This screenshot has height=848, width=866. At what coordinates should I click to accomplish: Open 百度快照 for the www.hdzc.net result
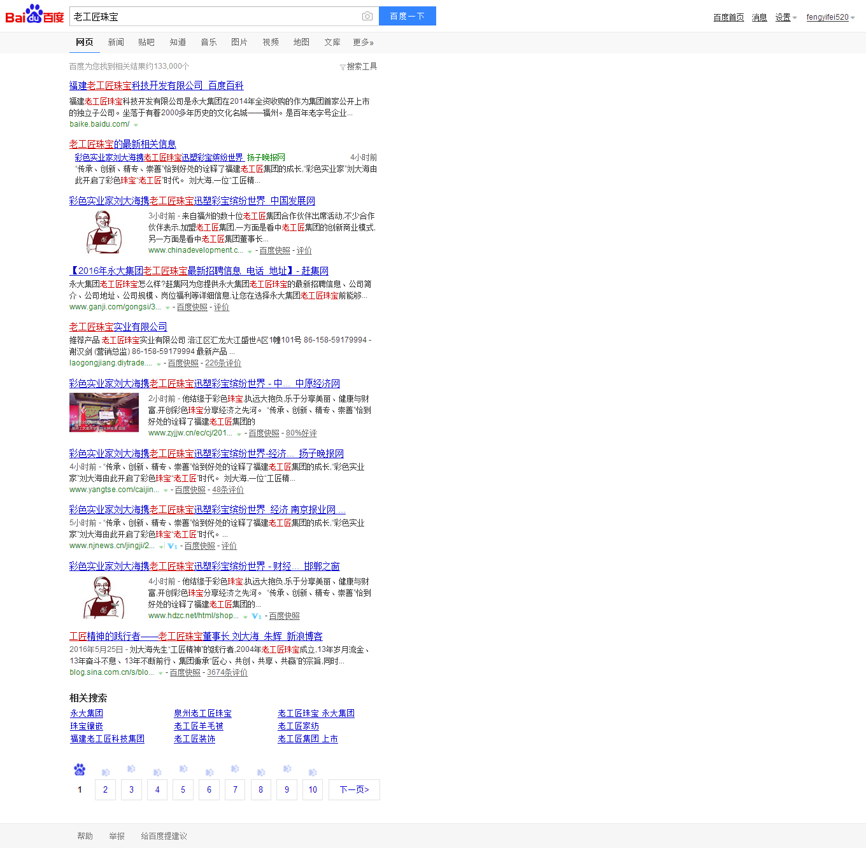[284, 616]
